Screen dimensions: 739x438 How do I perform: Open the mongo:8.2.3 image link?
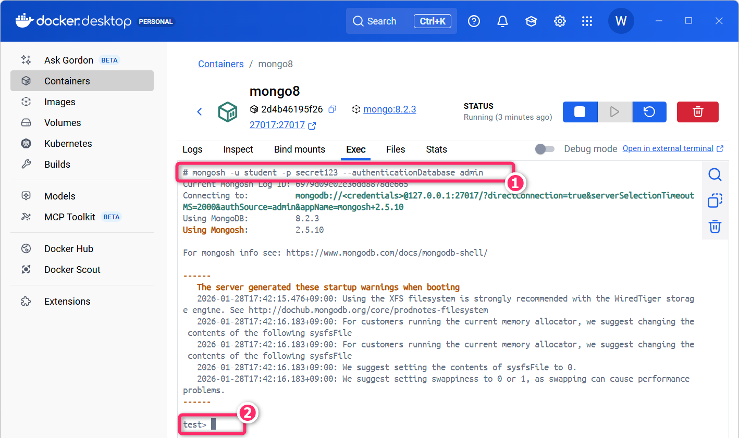(x=389, y=109)
